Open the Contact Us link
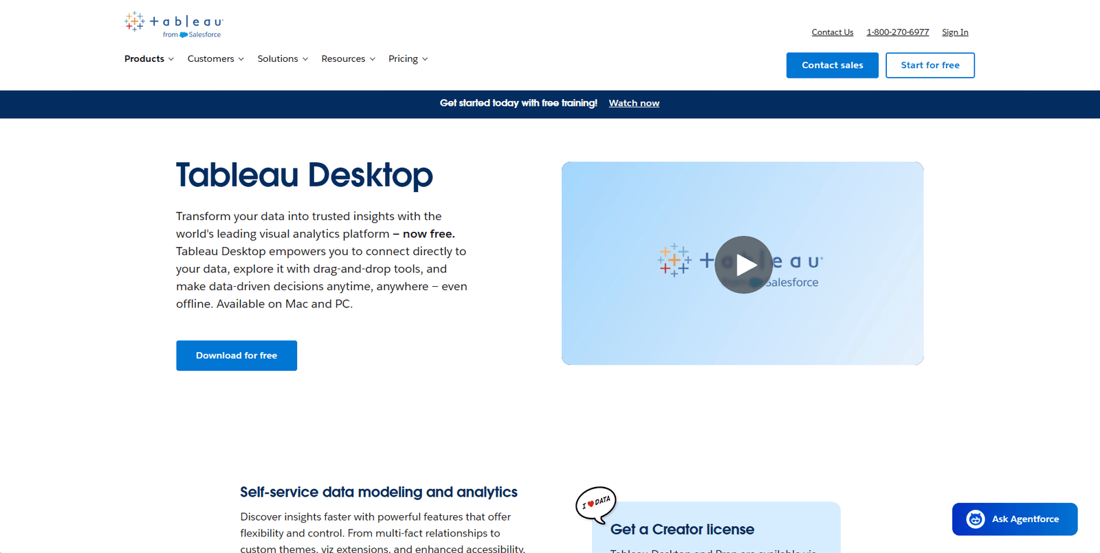The width and height of the screenshot is (1100, 553). pos(833,32)
